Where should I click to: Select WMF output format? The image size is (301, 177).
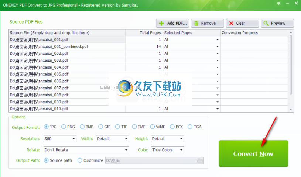pos(158,127)
